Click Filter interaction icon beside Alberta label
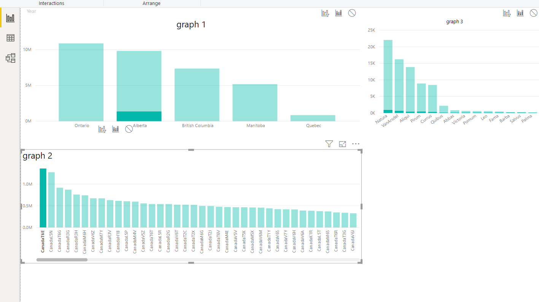The width and height of the screenshot is (539, 302). (x=102, y=129)
